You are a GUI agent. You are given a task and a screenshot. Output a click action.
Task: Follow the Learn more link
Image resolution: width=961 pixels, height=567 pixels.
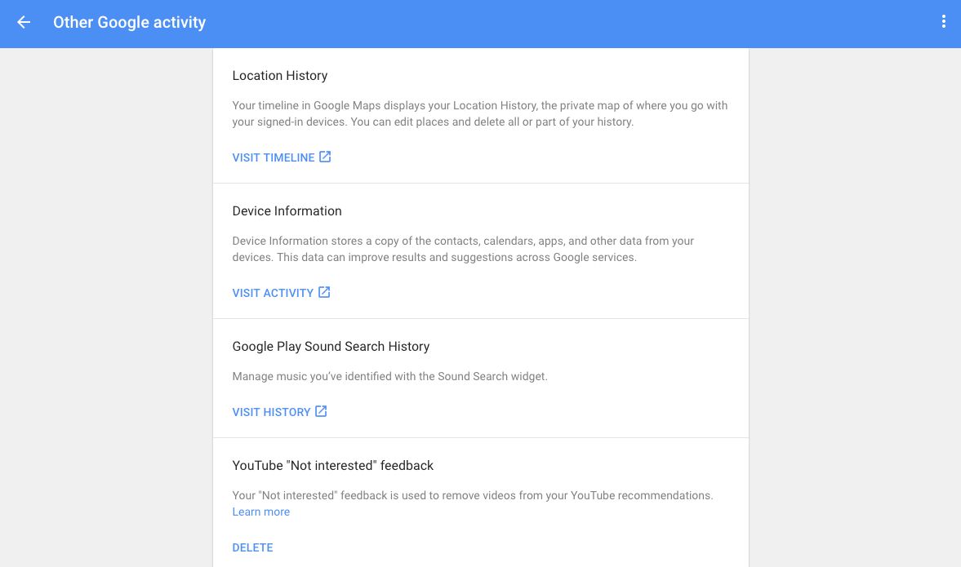[260, 512]
